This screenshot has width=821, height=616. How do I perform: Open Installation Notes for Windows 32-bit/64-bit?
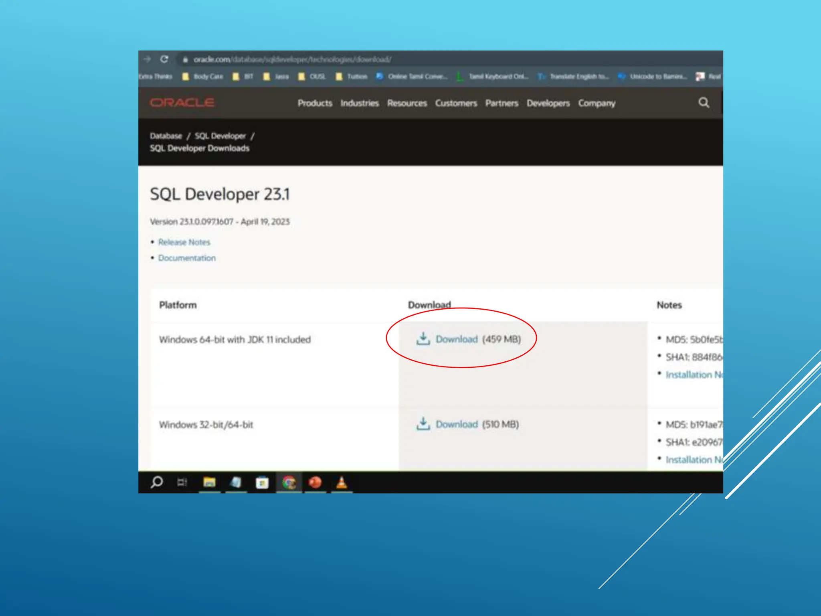coord(694,460)
